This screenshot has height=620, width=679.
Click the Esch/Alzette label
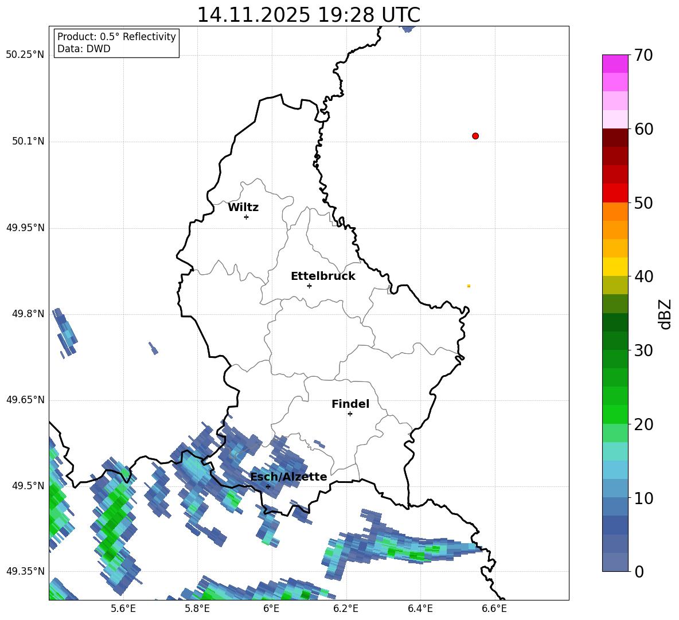pos(289,477)
